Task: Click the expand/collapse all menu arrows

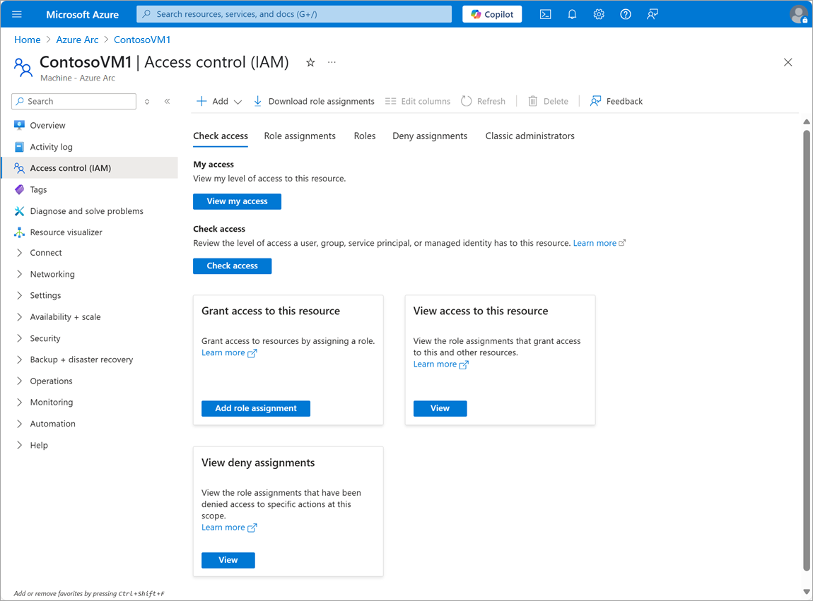Action: [147, 102]
